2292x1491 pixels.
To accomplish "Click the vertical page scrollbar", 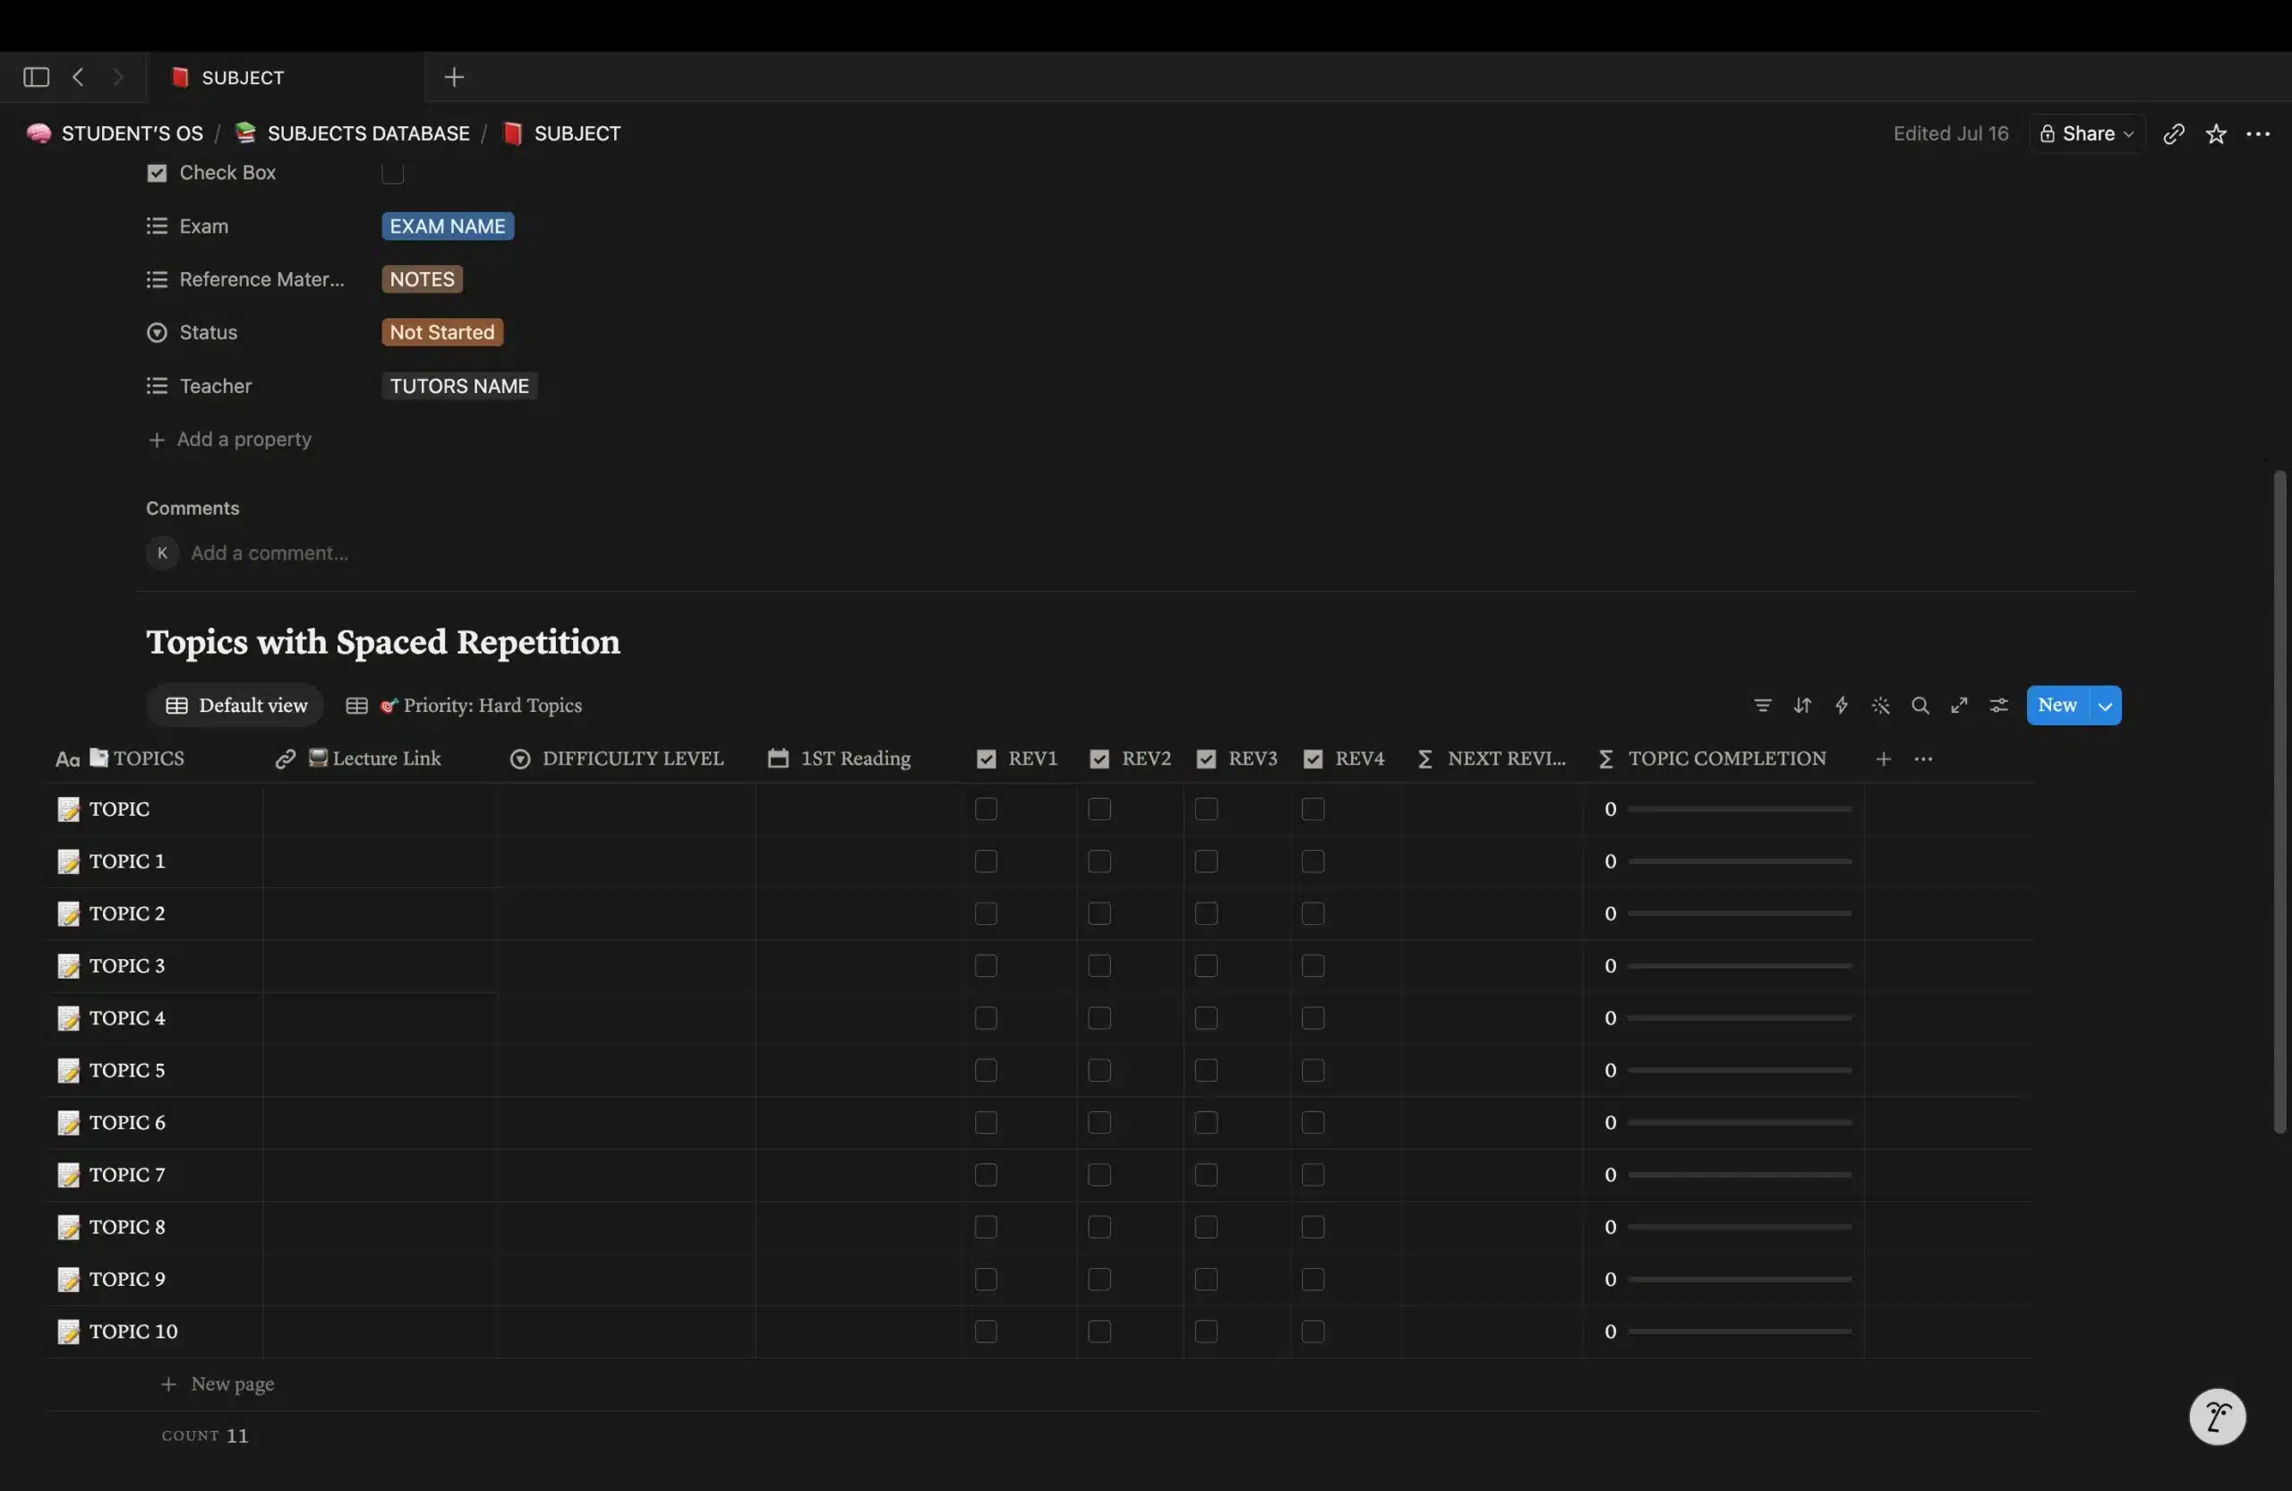I will [x=2279, y=801].
